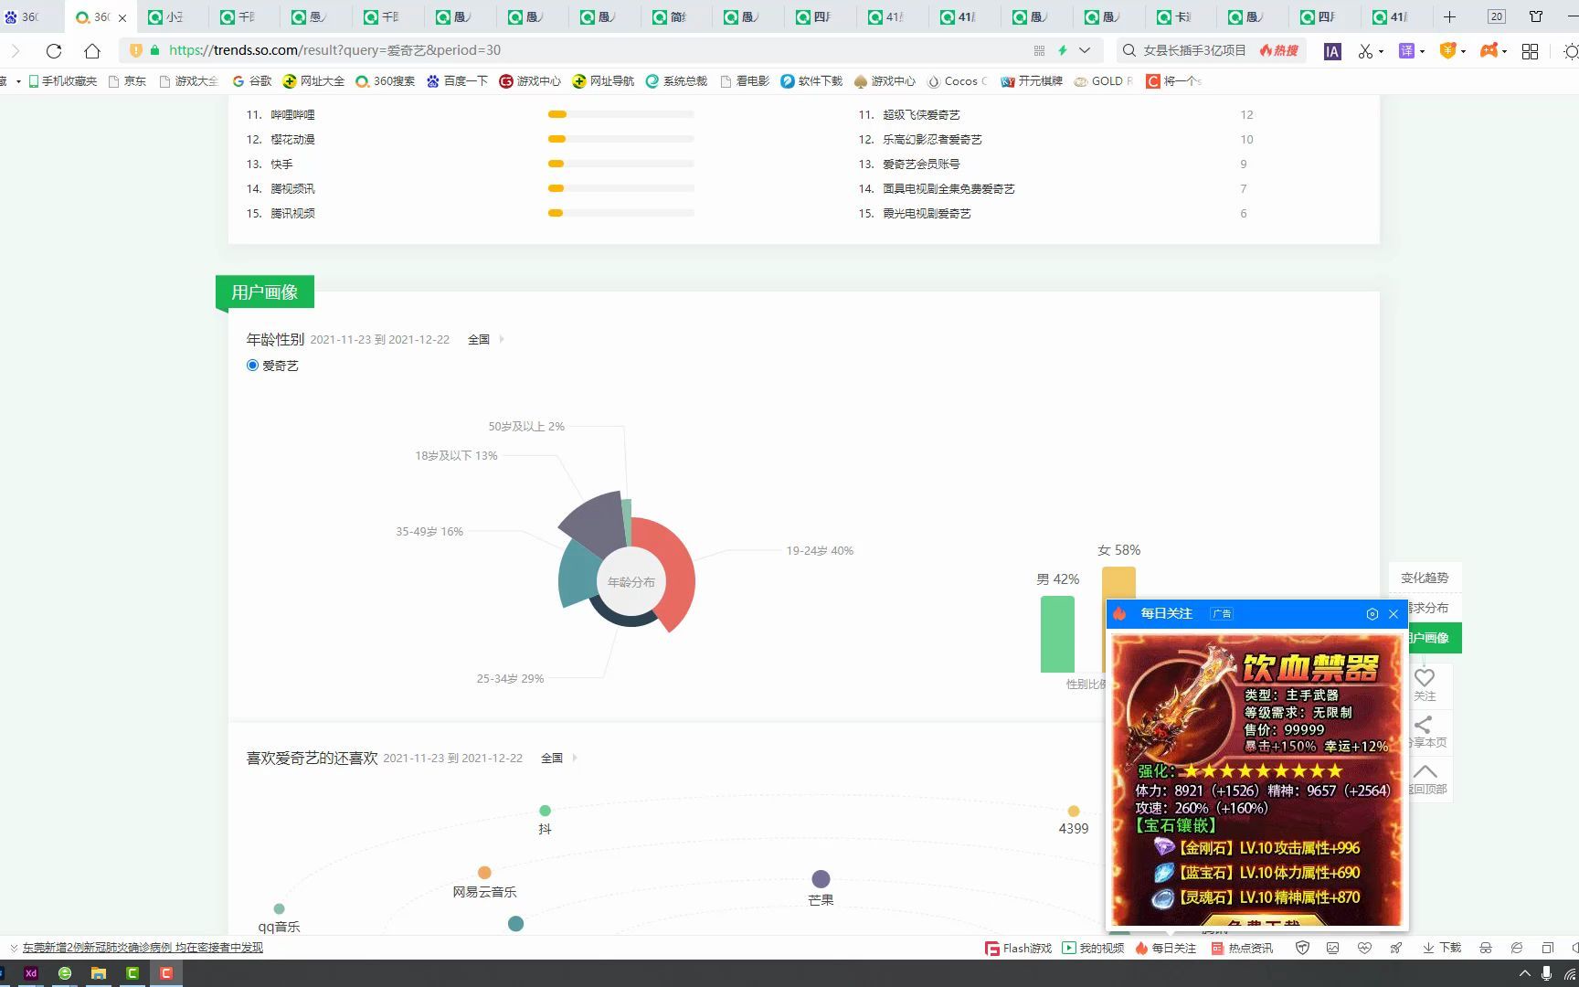1579x987 pixels.
Task: Open the QR code icon in address bar
Action: [1039, 50]
